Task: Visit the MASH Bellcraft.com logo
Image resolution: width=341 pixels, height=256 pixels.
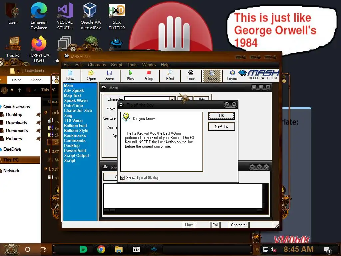Action: (x=259, y=75)
